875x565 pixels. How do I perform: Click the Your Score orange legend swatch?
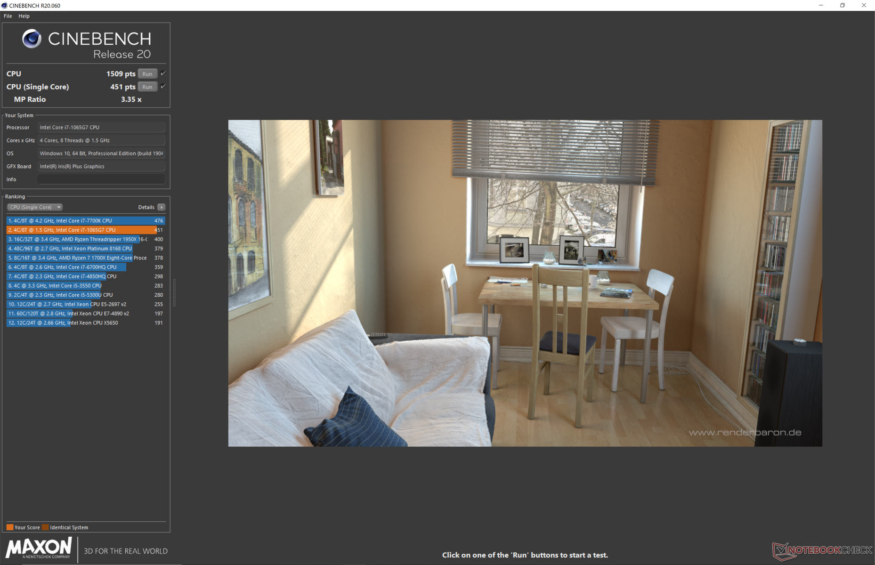(x=10, y=527)
